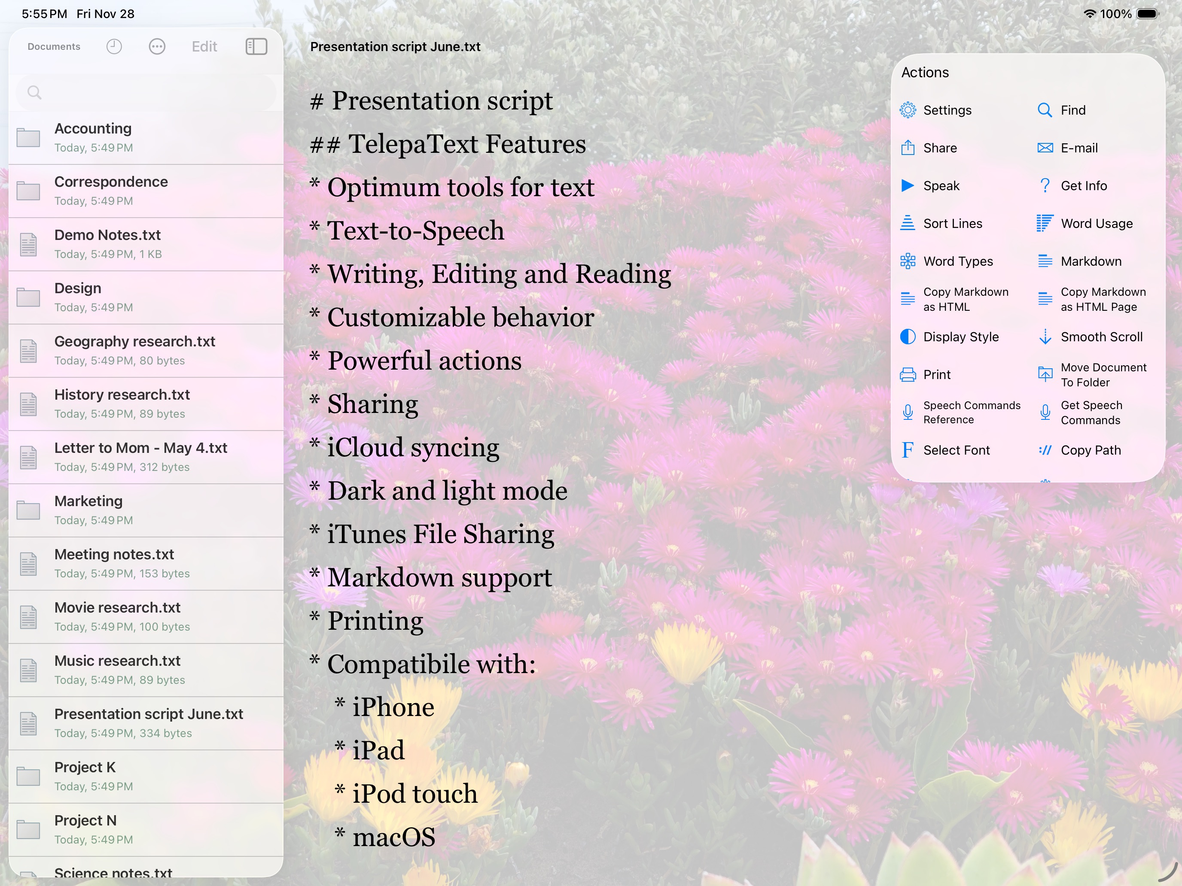Open the ellipsis more options button
Screen dimensions: 1182x886
coord(157,46)
